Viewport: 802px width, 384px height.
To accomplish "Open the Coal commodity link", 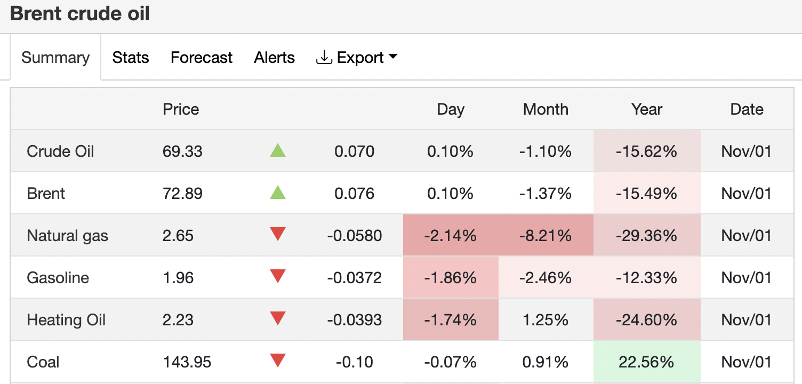I will (43, 362).
